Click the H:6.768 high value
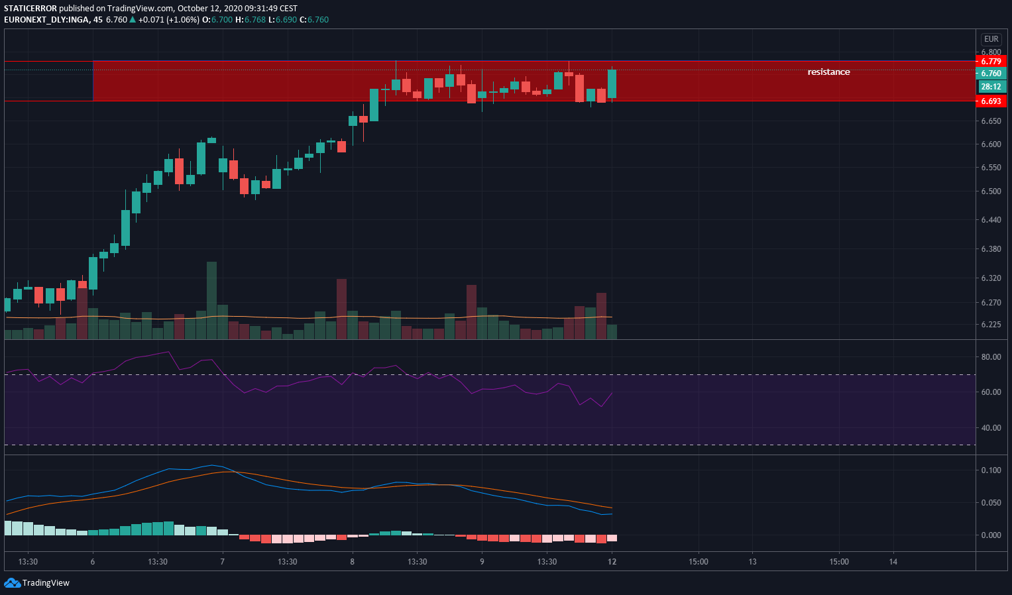Image resolution: width=1012 pixels, height=595 pixels. coord(251,19)
